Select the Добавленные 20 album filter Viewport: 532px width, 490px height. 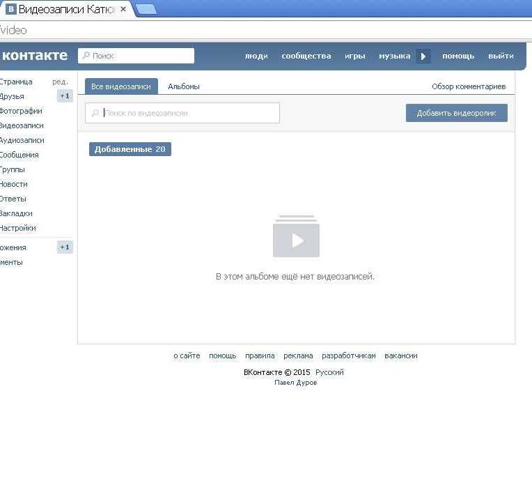[130, 149]
